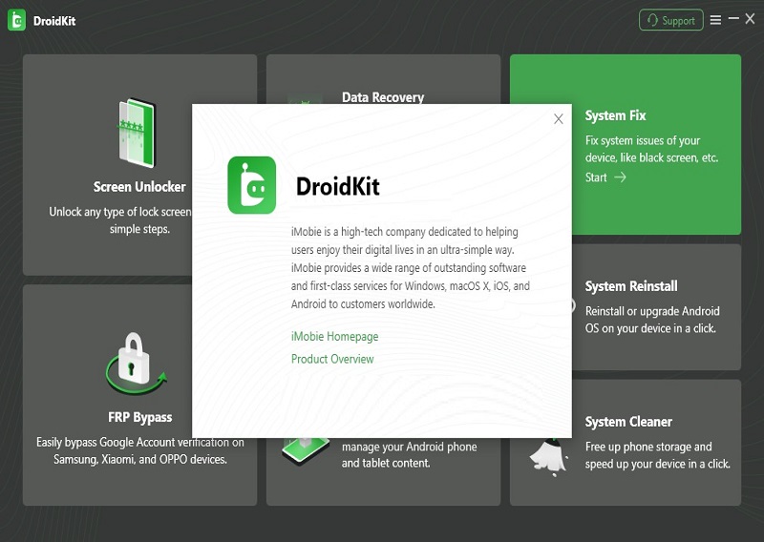The width and height of the screenshot is (764, 542).
Task: Click the System Fix heading
Action: pyautogui.click(x=615, y=115)
